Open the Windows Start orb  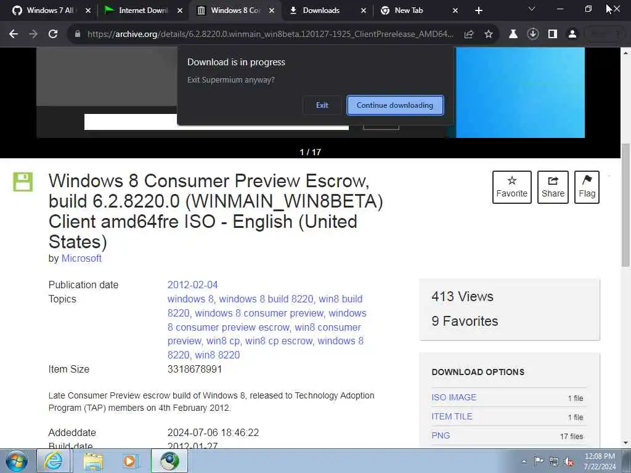[x=17, y=461]
